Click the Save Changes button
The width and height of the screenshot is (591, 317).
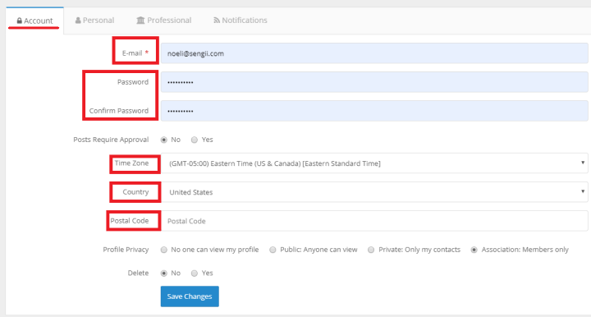[x=190, y=296]
